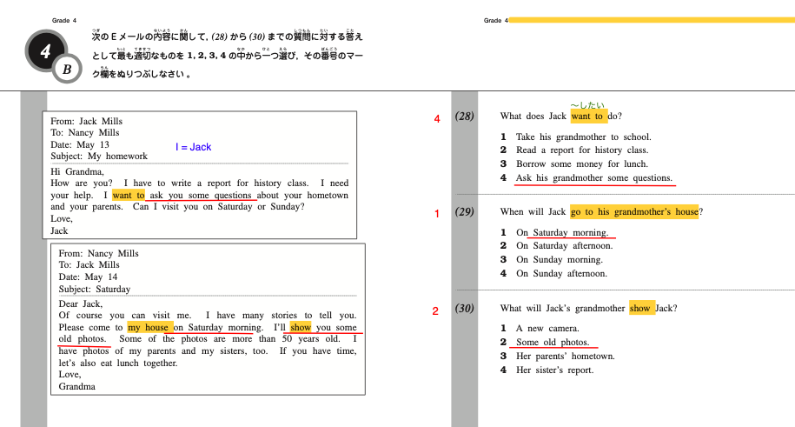The height and width of the screenshot is (427, 795).
Task: Click 'Subject: Saturday' line
Action: tap(95, 290)
